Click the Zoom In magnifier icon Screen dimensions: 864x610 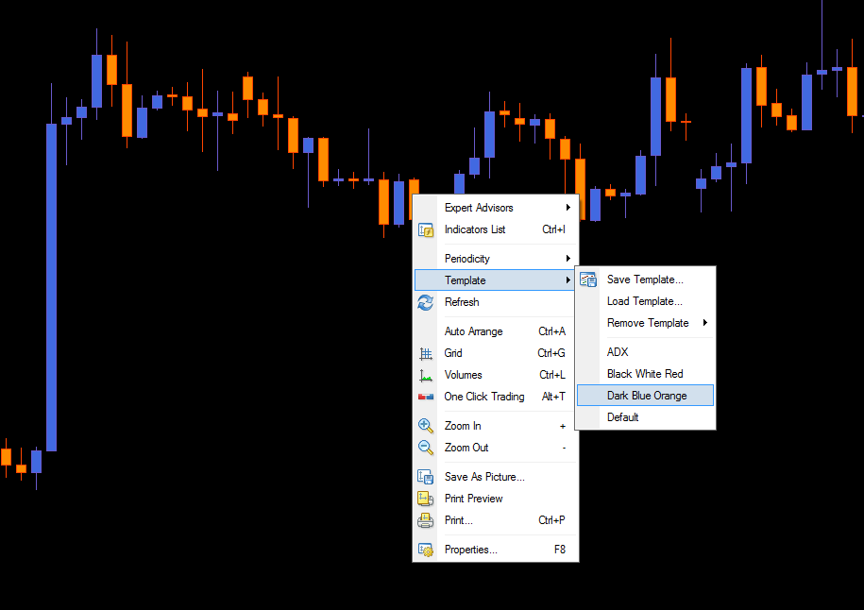[x=425, y=426]
